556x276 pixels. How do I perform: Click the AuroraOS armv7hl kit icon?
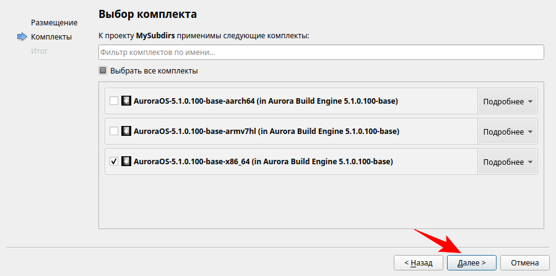126,131
